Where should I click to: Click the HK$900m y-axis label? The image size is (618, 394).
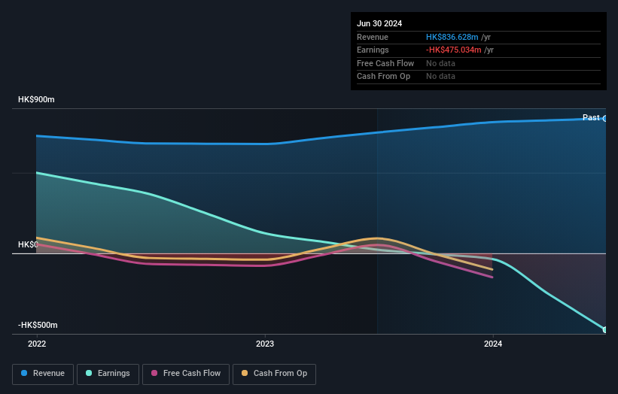click(x=36, y=99)
